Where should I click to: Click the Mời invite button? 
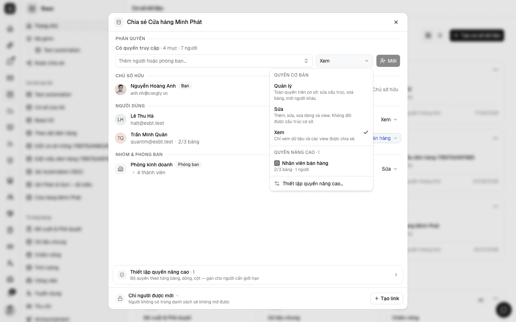pos(388,61)
